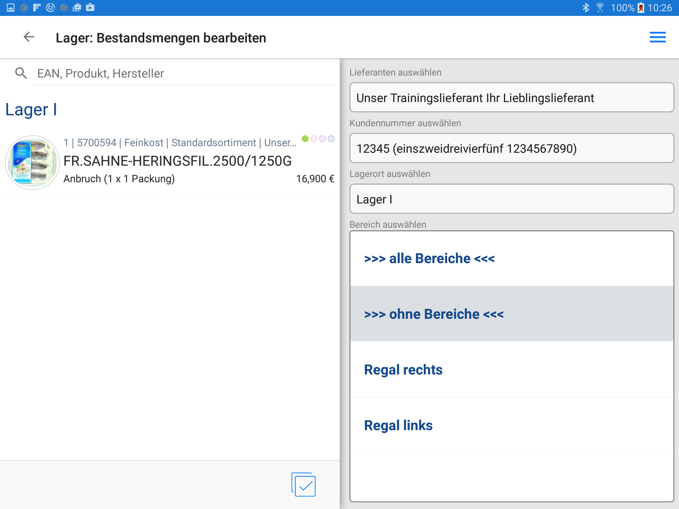Choose the Regal links area
679x509 pixels.
tap(511, 425)
